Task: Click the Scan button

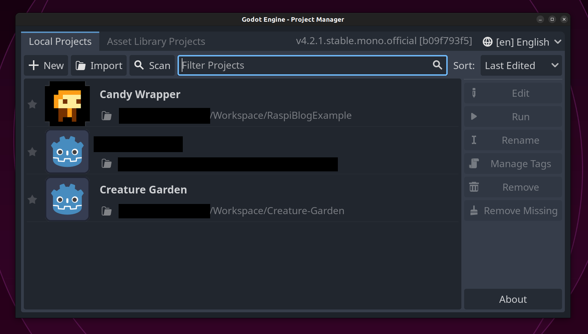Action: (x=152, y=65)
